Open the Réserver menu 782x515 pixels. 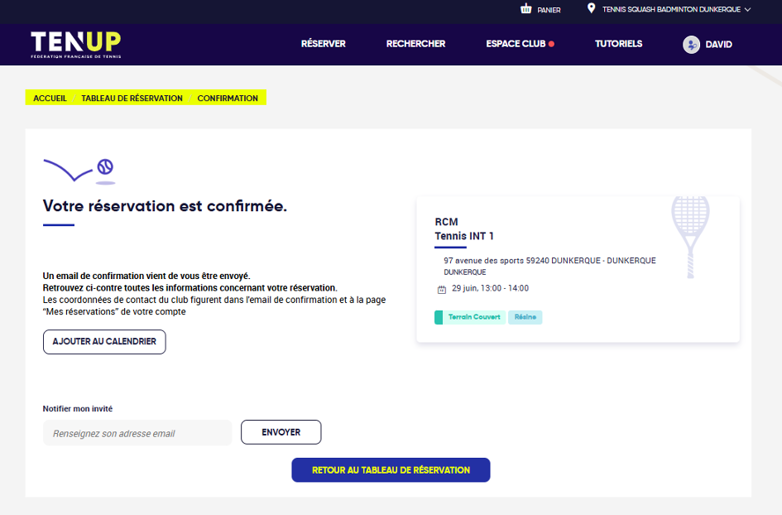(x=323, y=44)
